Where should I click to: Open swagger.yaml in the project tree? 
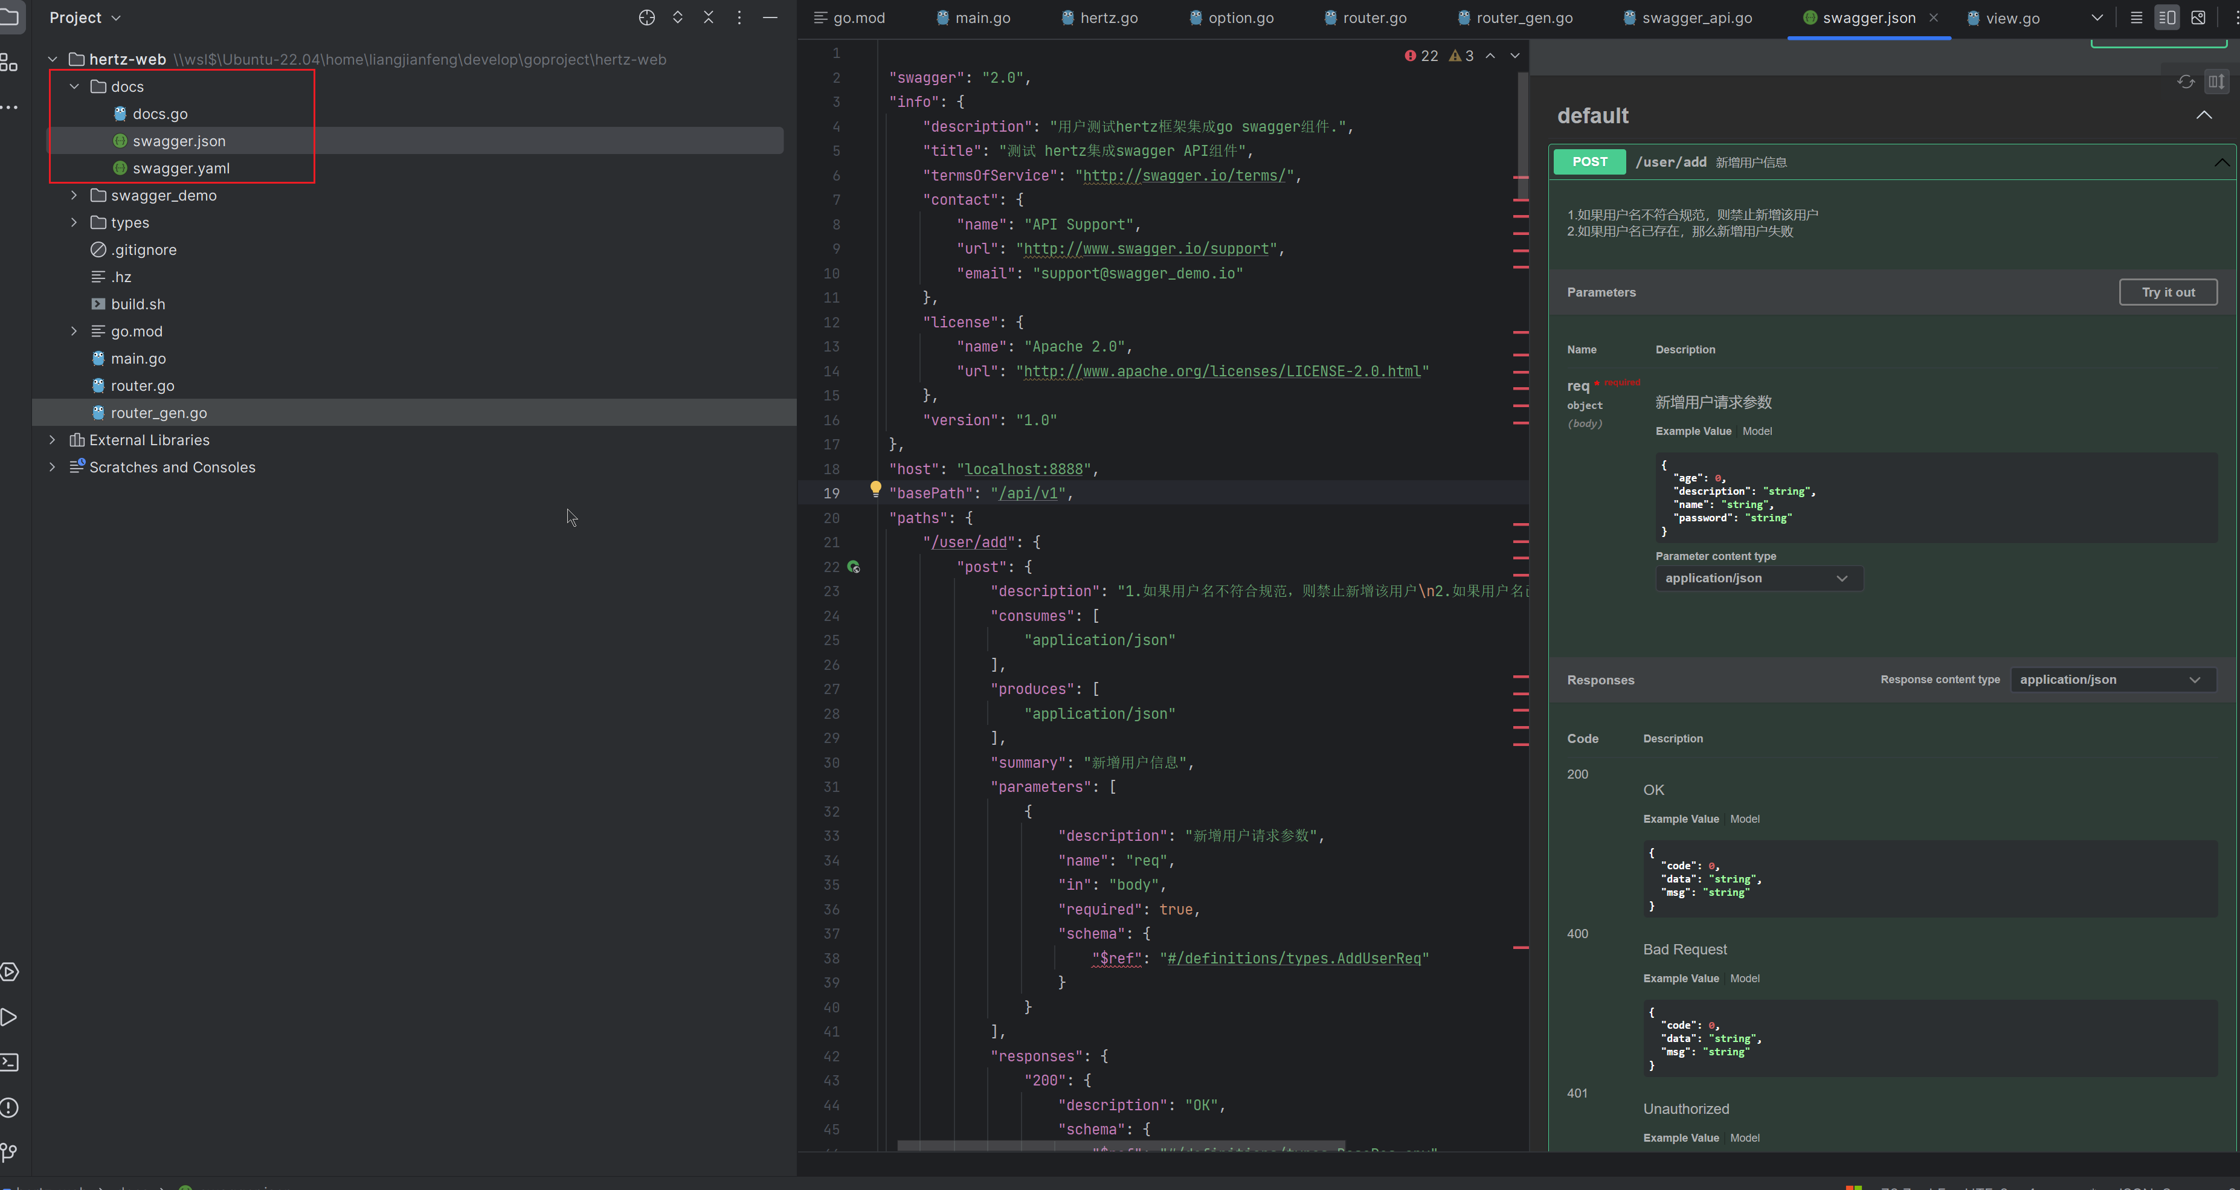(x=181, y=169)
